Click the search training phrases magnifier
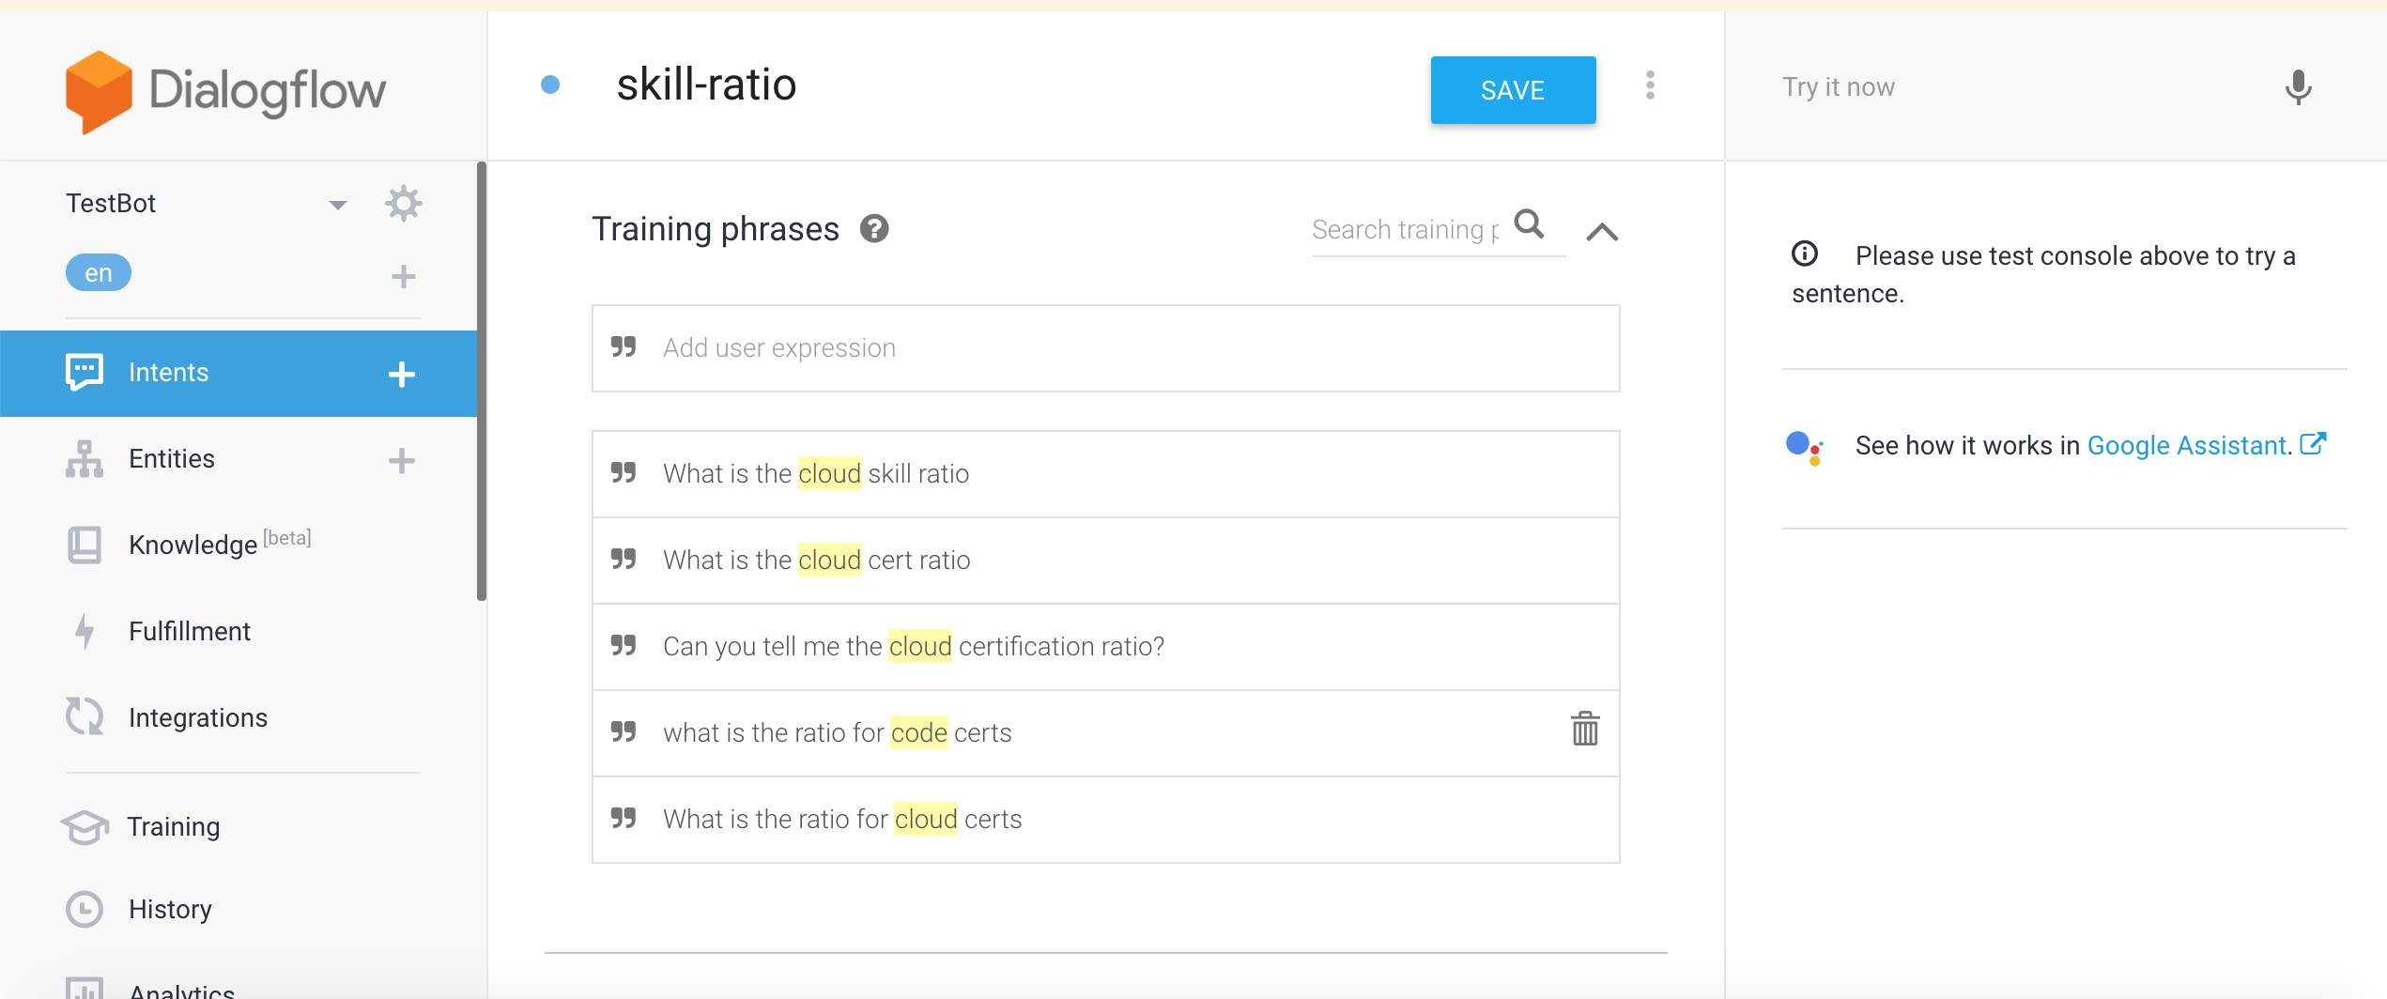Viewport: 2387px width, 999px height. click(x=1529, y=225)
